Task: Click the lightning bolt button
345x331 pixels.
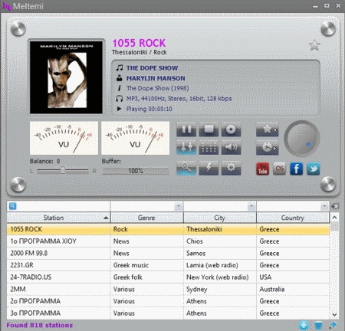Action: (x=209, y=168)
